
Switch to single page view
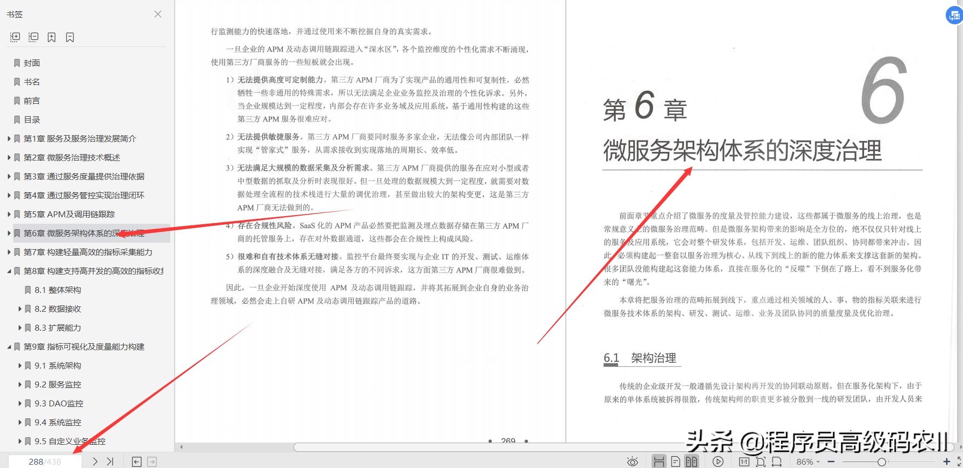(x=675, y=462)
